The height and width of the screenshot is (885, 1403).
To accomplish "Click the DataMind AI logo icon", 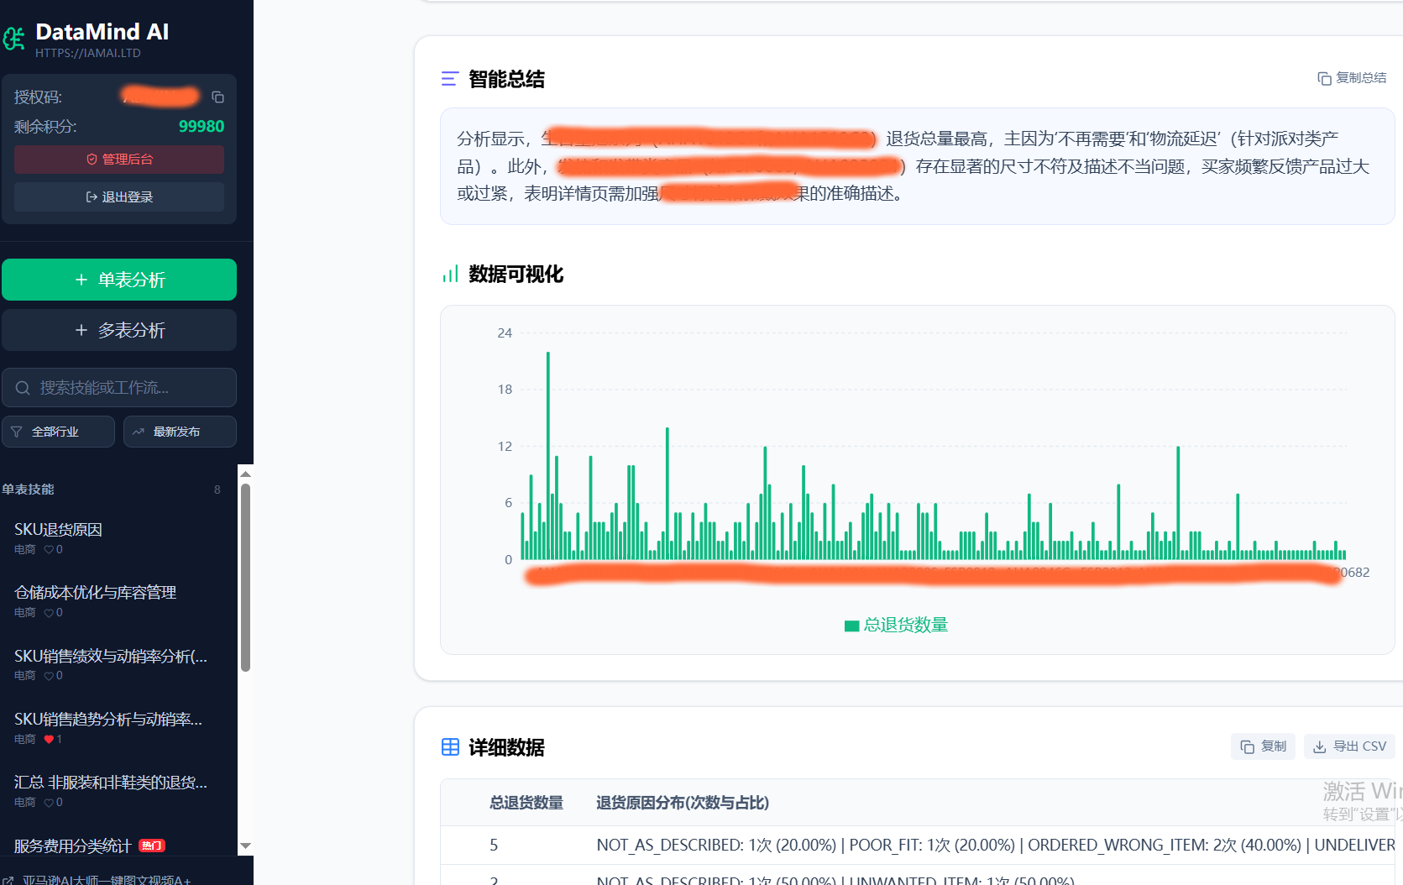I will point(14,39).
